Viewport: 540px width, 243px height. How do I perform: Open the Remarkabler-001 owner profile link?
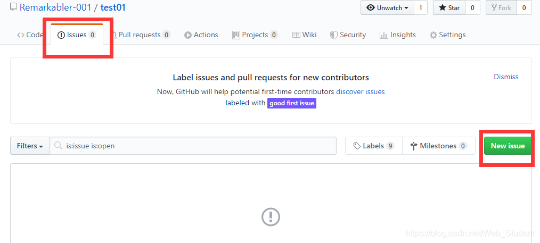(x=55, y=7)
